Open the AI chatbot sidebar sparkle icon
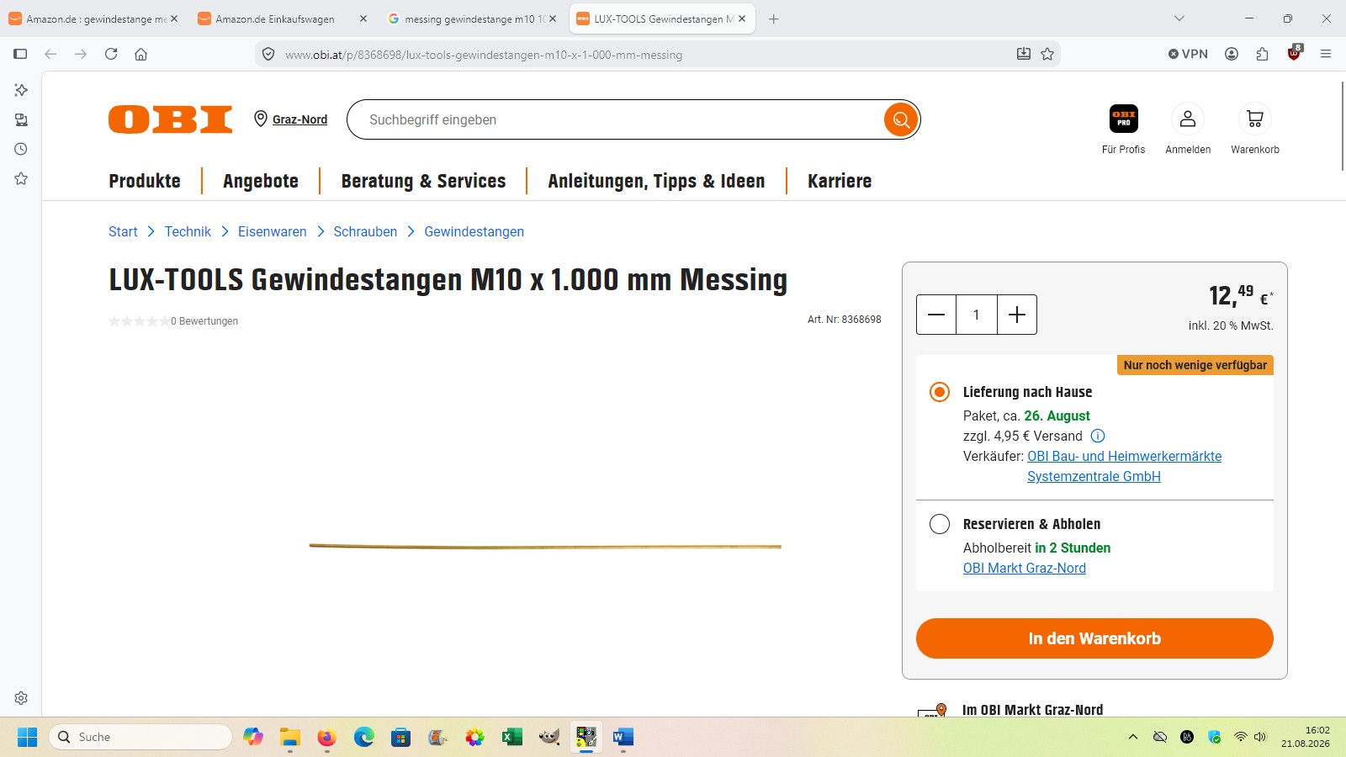Viewport: 1346px width, 757px height. click(21, 90)
